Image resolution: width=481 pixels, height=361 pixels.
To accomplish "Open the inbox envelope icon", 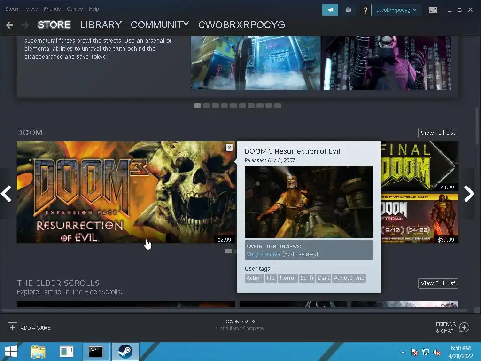I will (348, 10).
